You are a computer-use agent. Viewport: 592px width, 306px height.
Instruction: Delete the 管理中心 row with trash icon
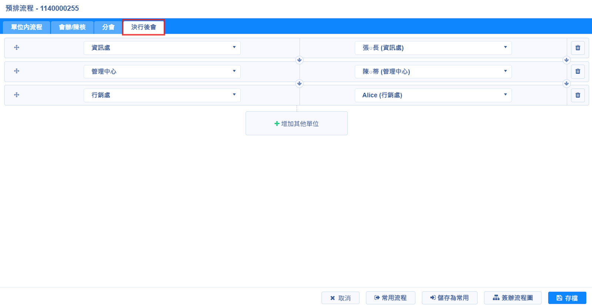click(x=578, y=71)
